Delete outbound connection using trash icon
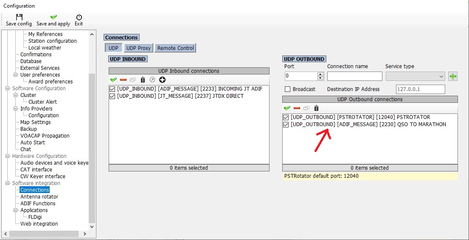The height and width of the screenshot is (240, 469). pos(317,108)
